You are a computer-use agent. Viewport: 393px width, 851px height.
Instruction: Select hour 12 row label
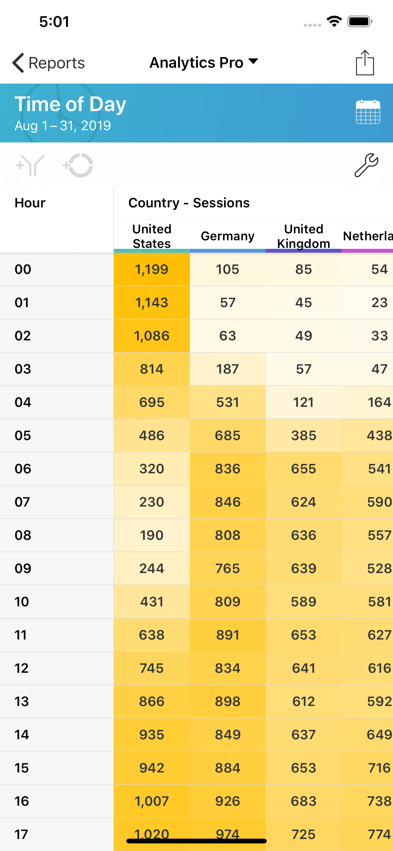pyautogui.click(x=22, y=668)
